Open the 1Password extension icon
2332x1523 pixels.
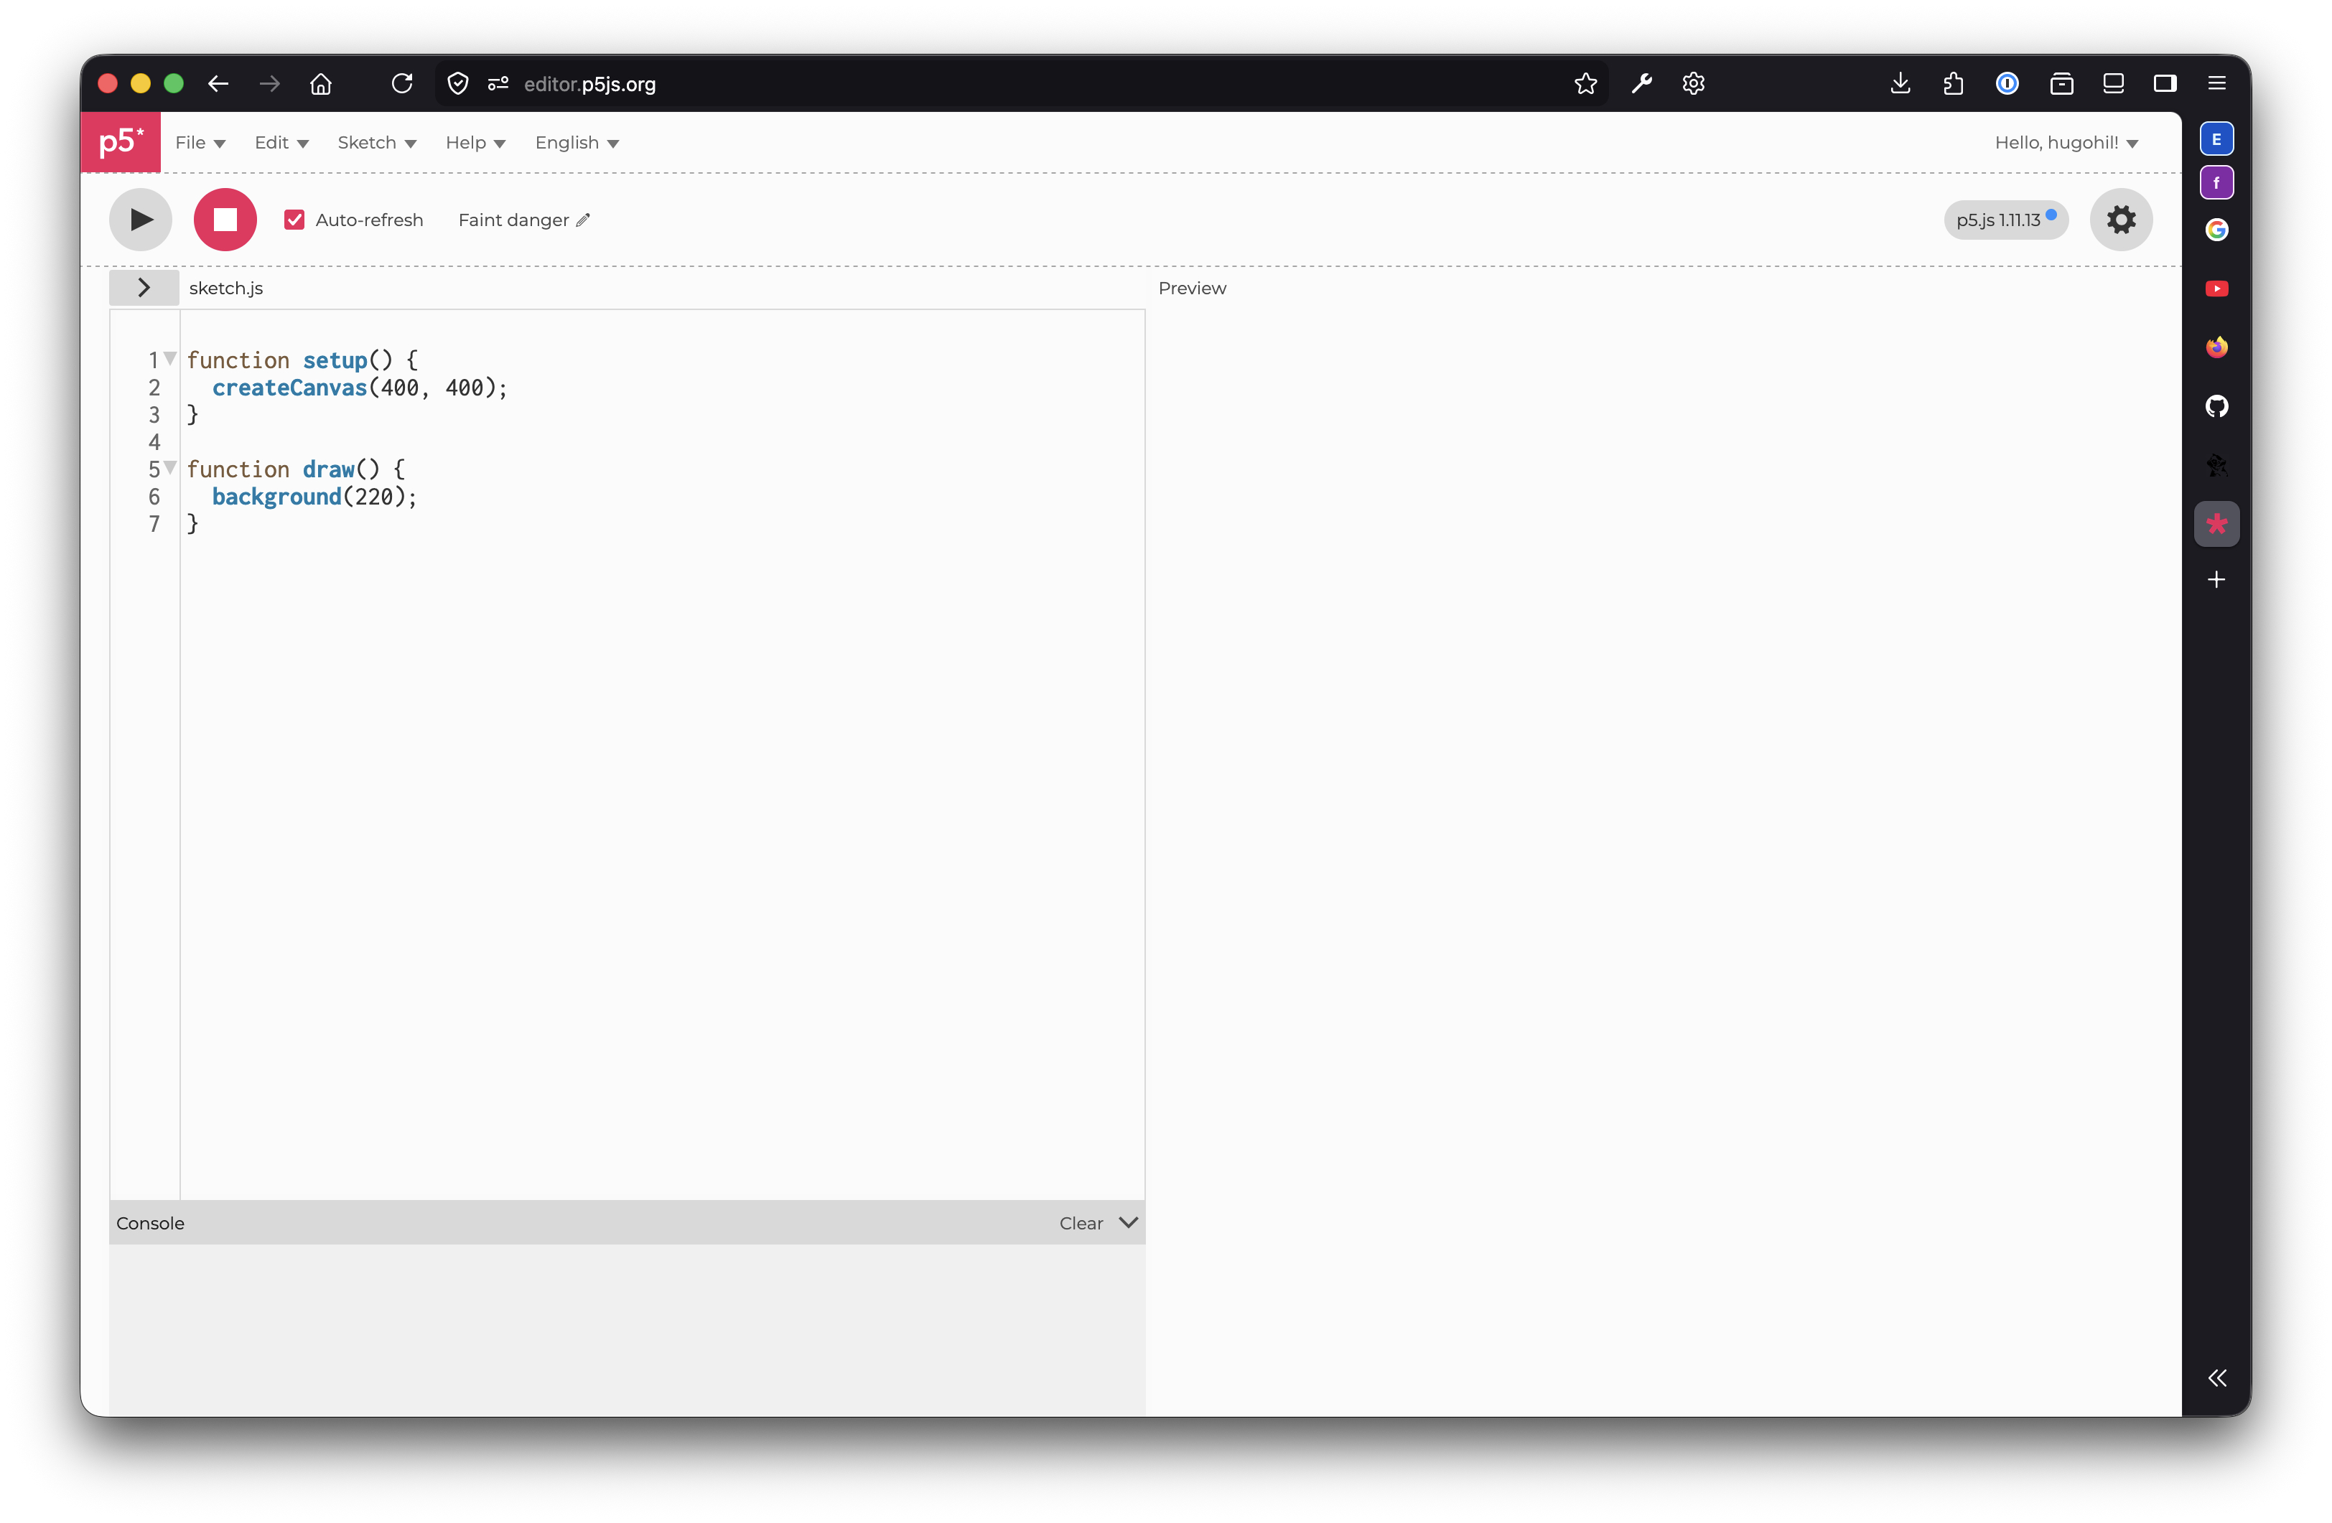click(2007, 83)
